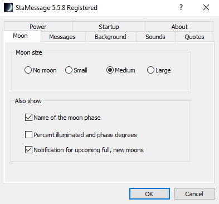Switch to the Messages tab
219x204 pixels.
(x=62, y=37)
